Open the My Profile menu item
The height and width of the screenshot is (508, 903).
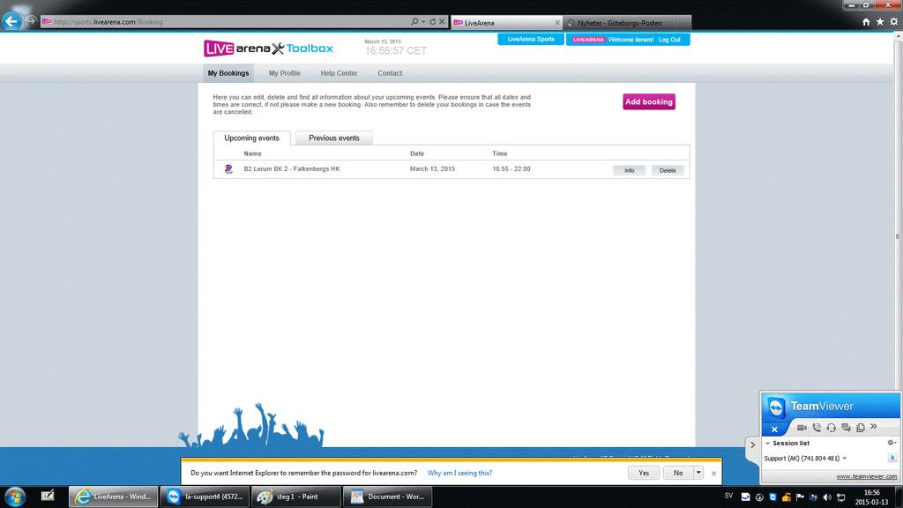[x=285, y=73]
